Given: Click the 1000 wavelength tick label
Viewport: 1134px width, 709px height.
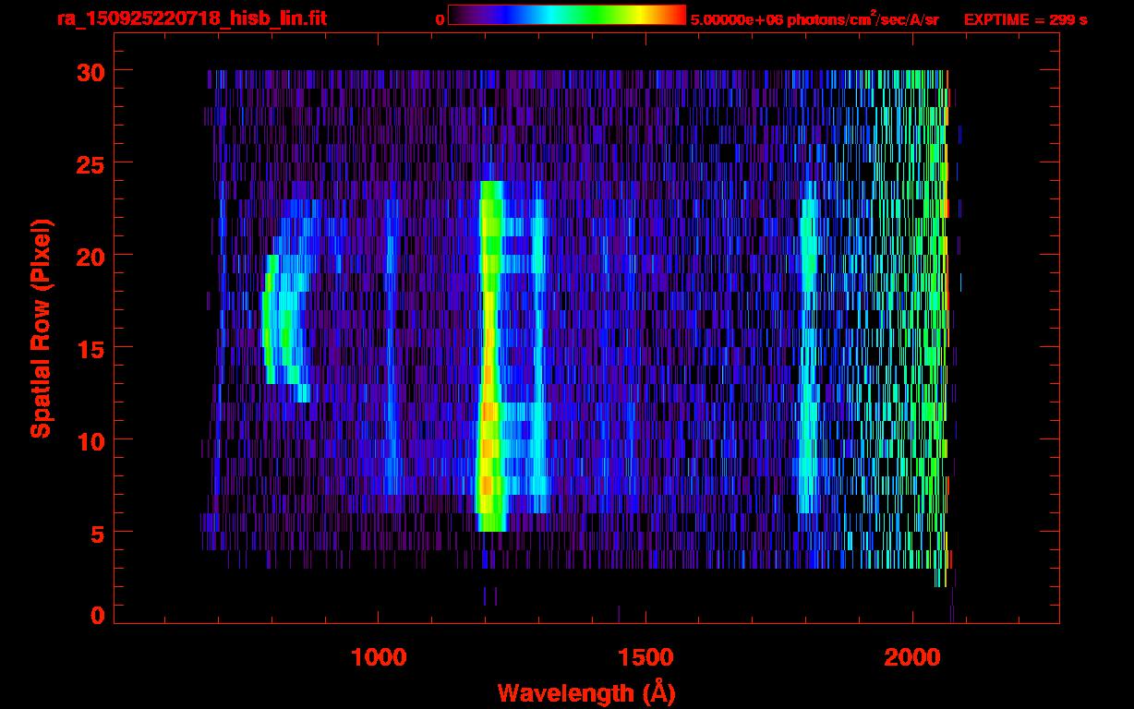Looking at the screenshot, I should (x=379, y=657).
